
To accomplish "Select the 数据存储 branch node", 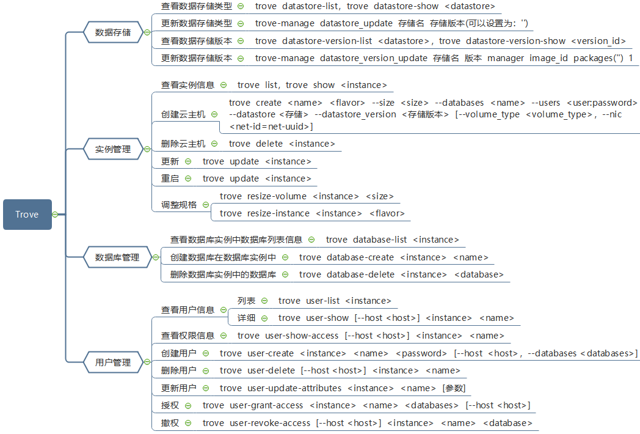I will click(x=113, y=32).
